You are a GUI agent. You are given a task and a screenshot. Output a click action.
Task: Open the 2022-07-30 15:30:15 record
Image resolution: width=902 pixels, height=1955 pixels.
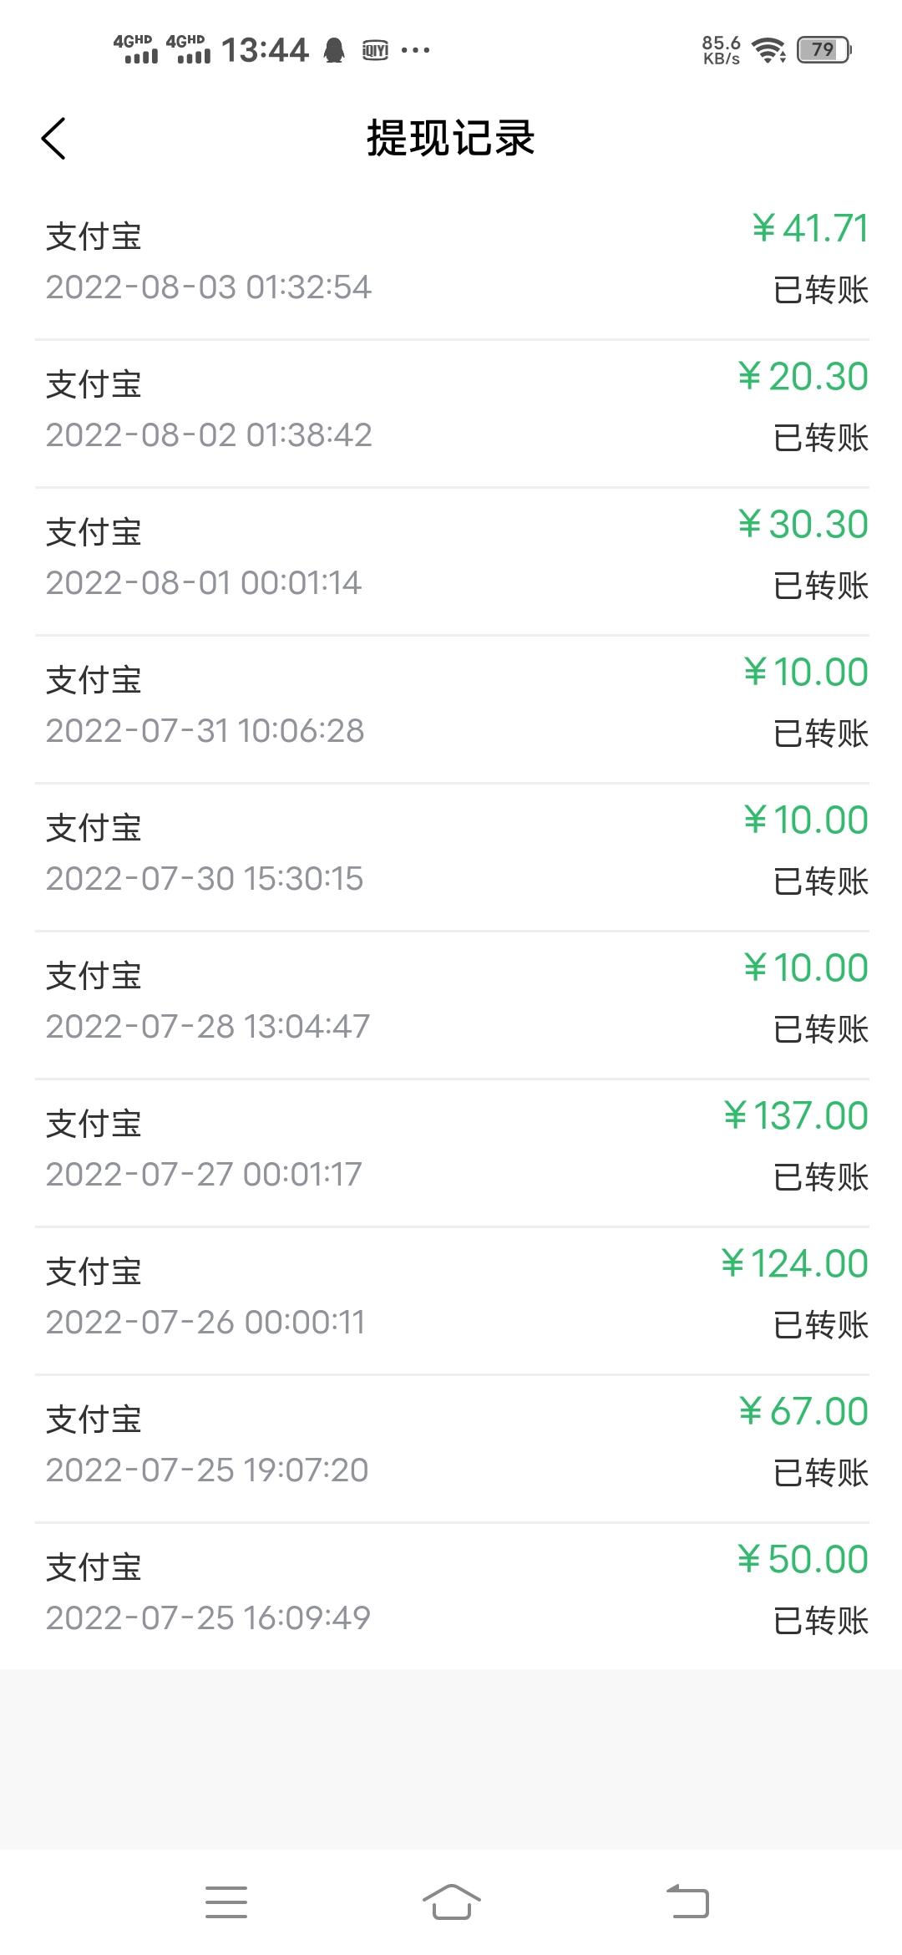[451, 857]
